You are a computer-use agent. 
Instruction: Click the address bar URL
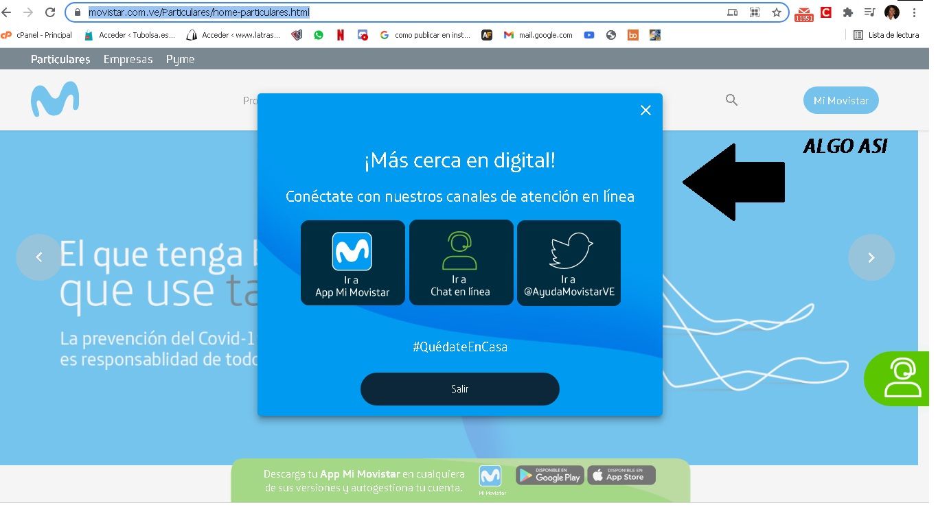tap(199, 12)
